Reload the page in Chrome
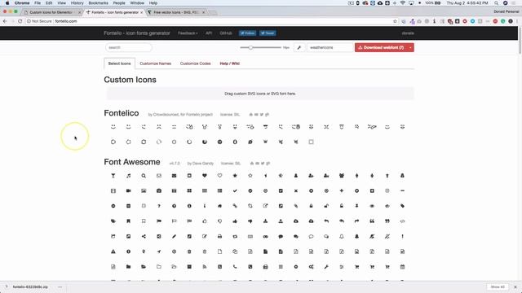The height and width of the screenshot is (293, 522). 20,21
